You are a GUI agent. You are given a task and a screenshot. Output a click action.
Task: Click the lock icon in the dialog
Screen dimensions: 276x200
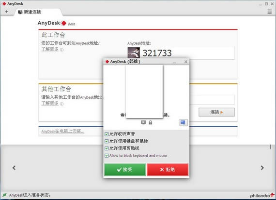(150, 122)
